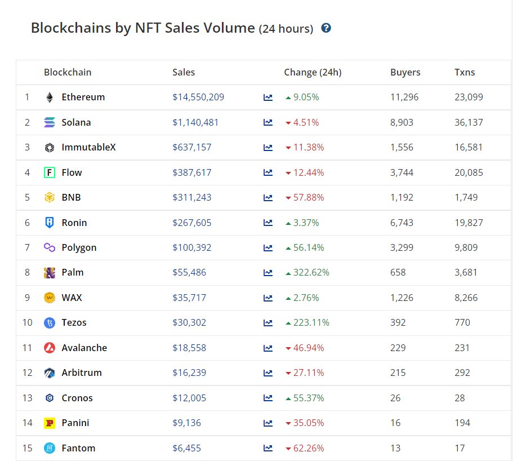The height and width of the screenshot is (461, 513).
Task: Open the Ronin blockchain link
Action: [x=74, y=223]
